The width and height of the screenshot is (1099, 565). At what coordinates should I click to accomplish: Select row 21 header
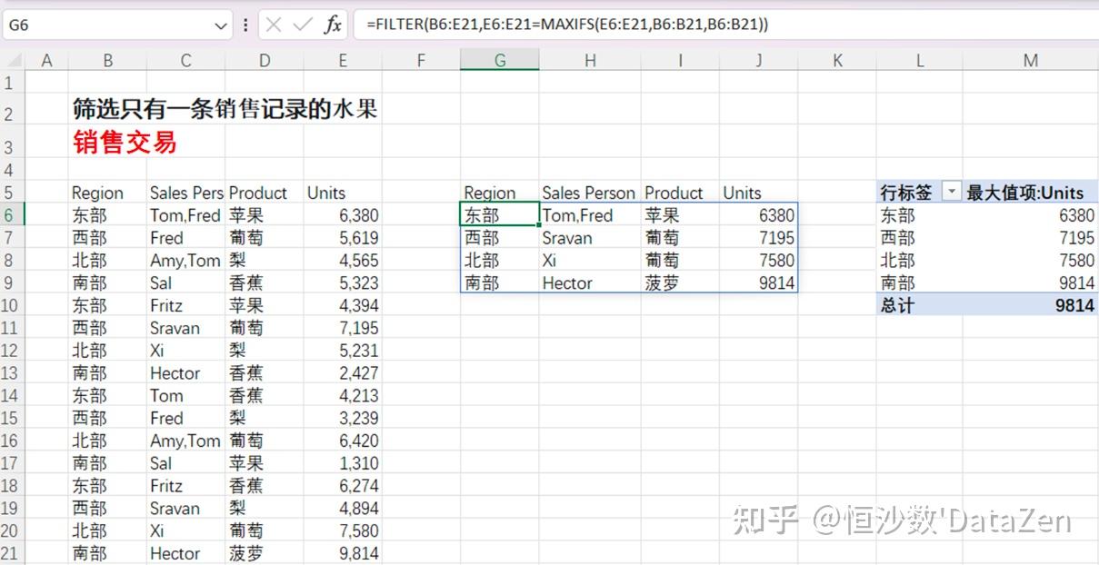[10, 553]
